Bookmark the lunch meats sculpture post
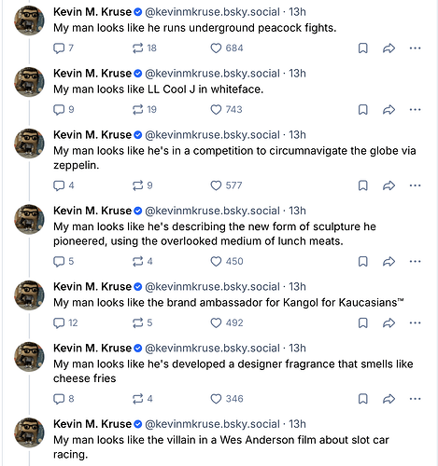Screen dimensions: 438x466 click(x=363, y=262)
